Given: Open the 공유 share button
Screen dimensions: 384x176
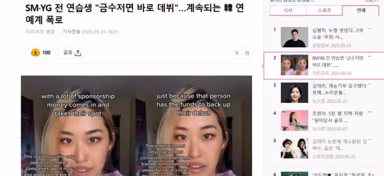Looking at the screenshot, I should [72, 52].
